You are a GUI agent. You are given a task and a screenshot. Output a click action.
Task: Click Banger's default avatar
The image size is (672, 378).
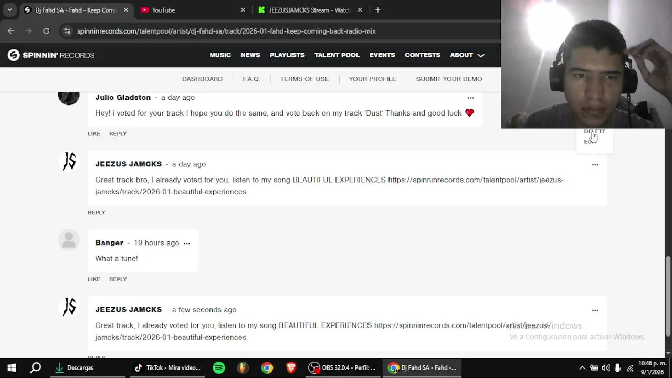pyautogui.click(x=69, y=240)
